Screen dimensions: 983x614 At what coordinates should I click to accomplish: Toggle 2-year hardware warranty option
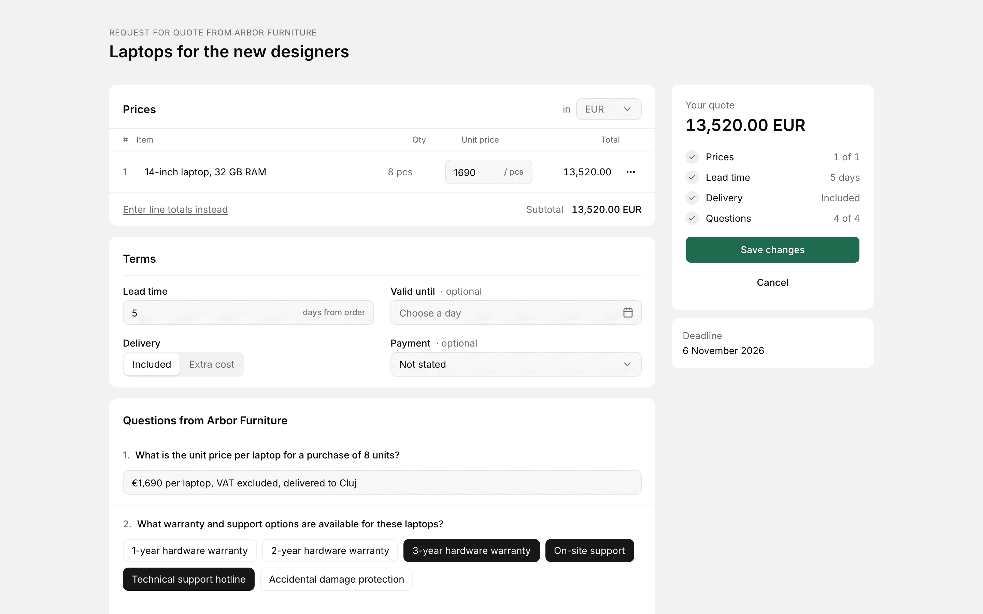click(330, 551)
